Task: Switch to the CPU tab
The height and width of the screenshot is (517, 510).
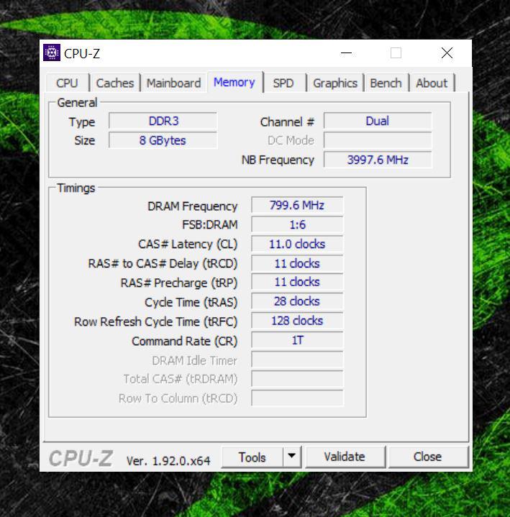Action: pos(67,83)
